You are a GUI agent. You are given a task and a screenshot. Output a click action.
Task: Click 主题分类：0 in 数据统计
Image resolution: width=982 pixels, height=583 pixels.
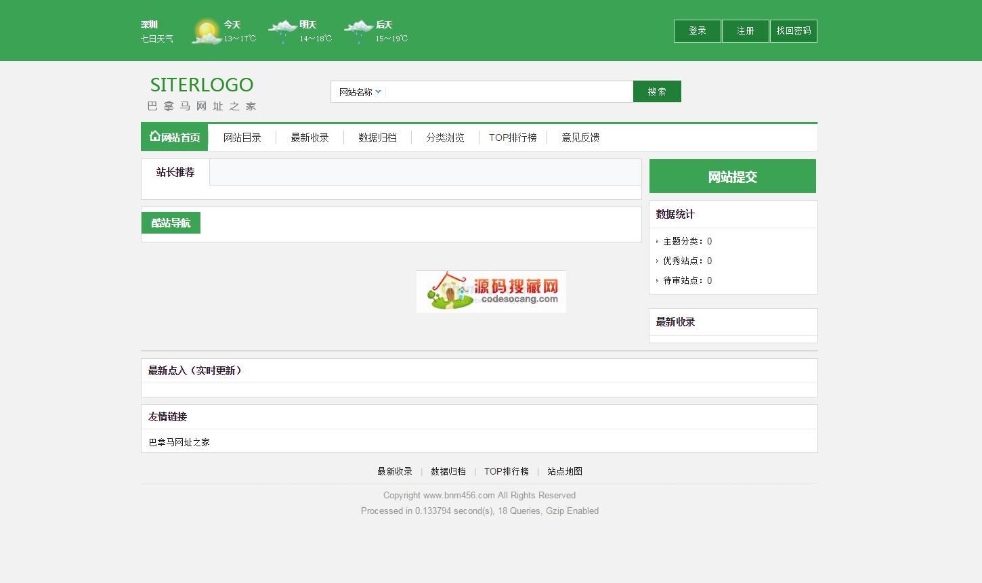coord(687,241)
